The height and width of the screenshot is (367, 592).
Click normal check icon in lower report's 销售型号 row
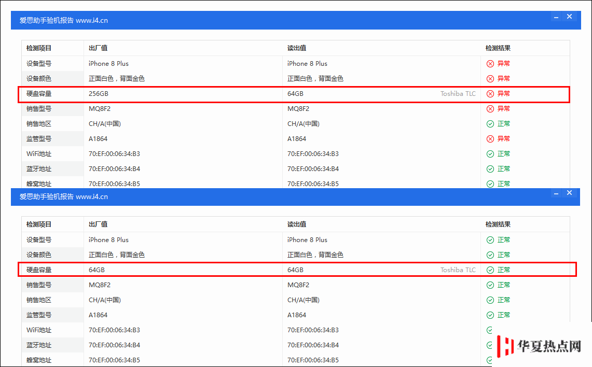[490, 285]
